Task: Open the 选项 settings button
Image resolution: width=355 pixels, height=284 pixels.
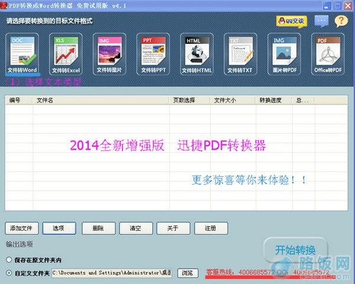Action: pos(59,228)
